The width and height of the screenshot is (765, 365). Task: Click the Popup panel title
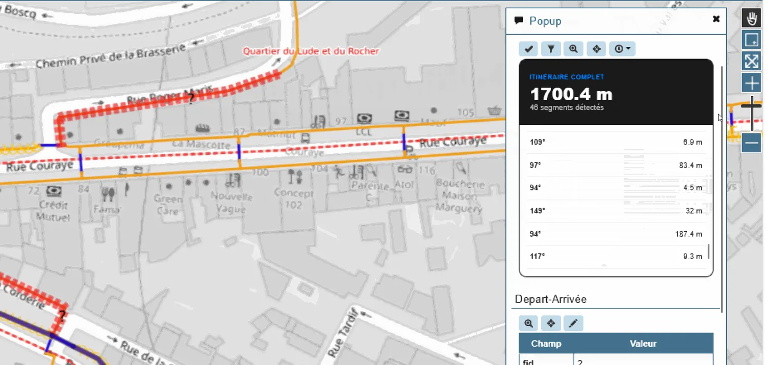(545, 21)
